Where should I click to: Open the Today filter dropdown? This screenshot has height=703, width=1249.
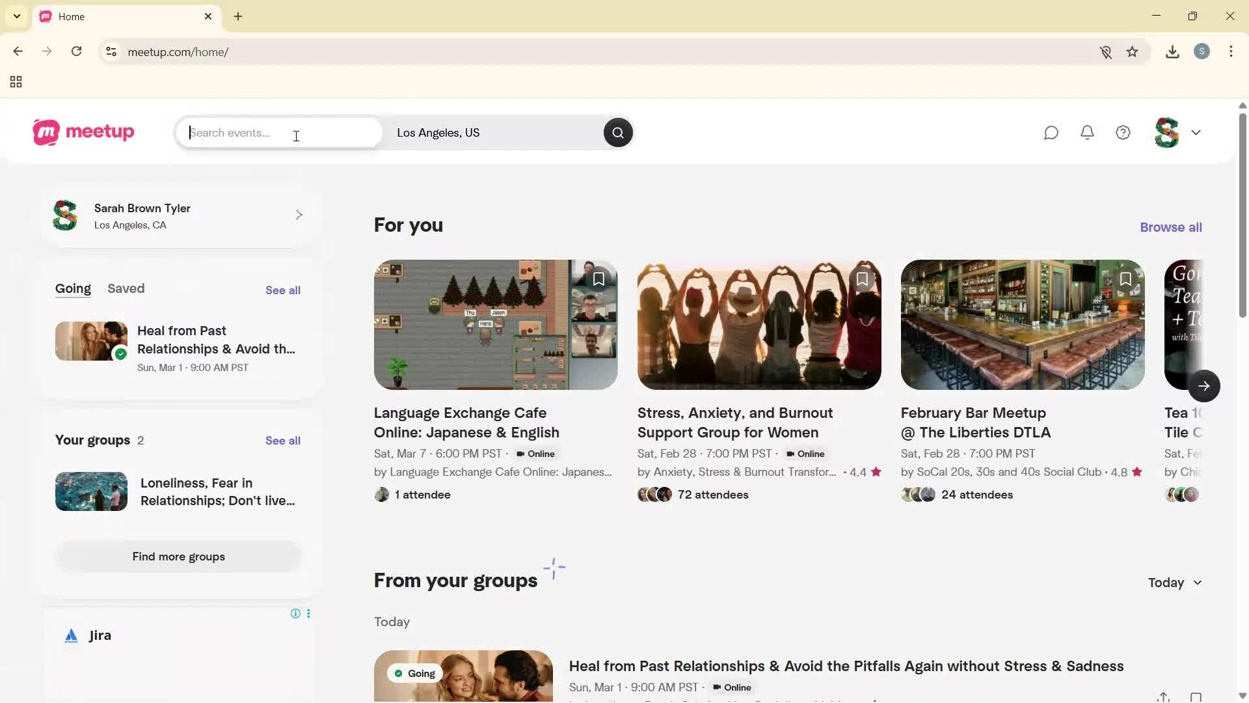1174,583
